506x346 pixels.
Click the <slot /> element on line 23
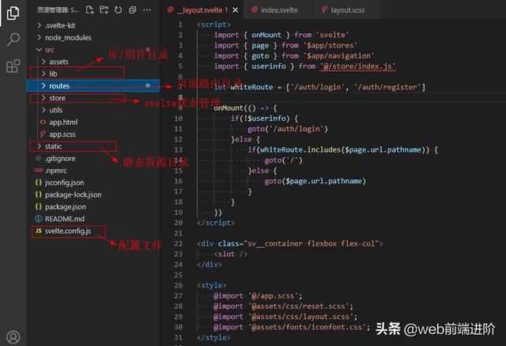(231, 254)
